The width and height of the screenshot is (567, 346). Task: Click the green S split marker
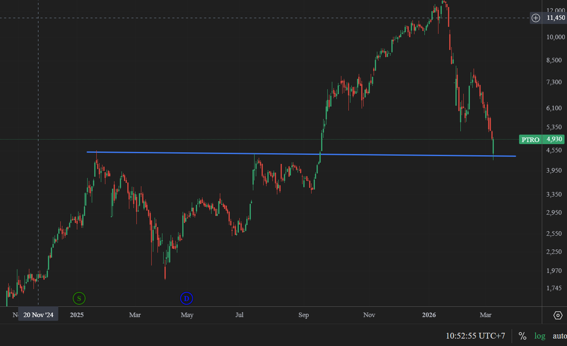click(79, 298)
